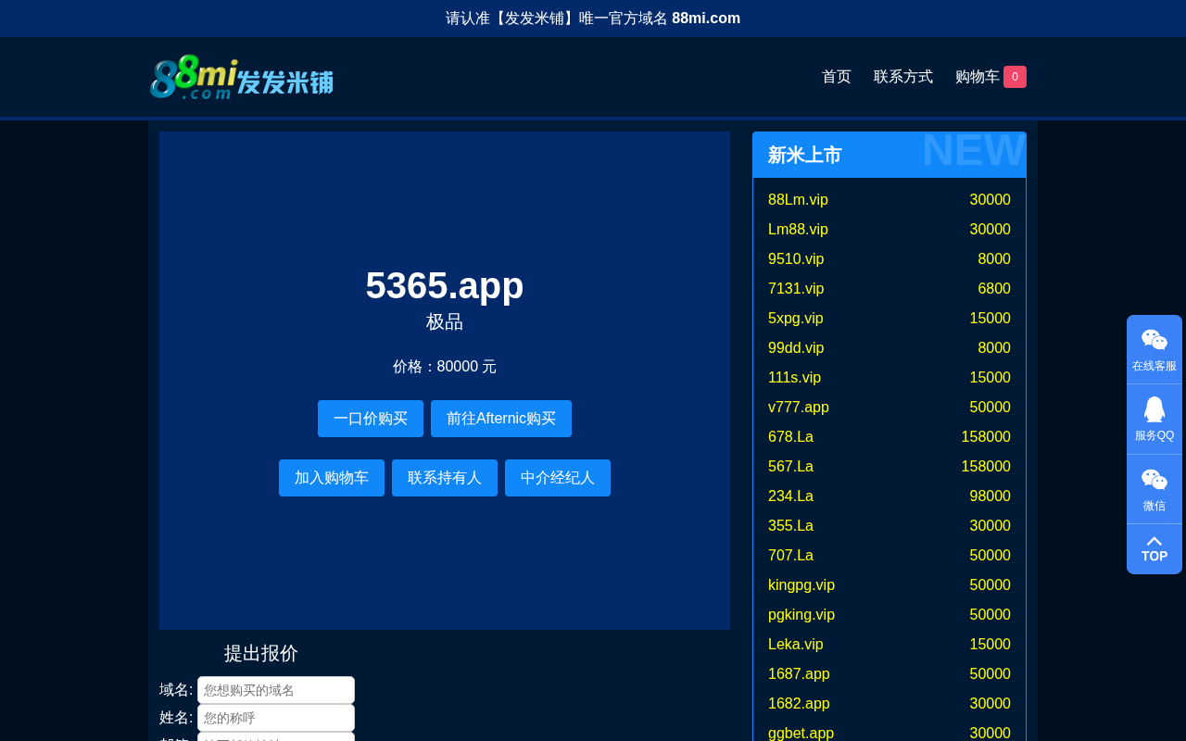Viewport: 1186px width, 741px height.
Task: Click the 5365.app domain title
Action: click(445, 285)
